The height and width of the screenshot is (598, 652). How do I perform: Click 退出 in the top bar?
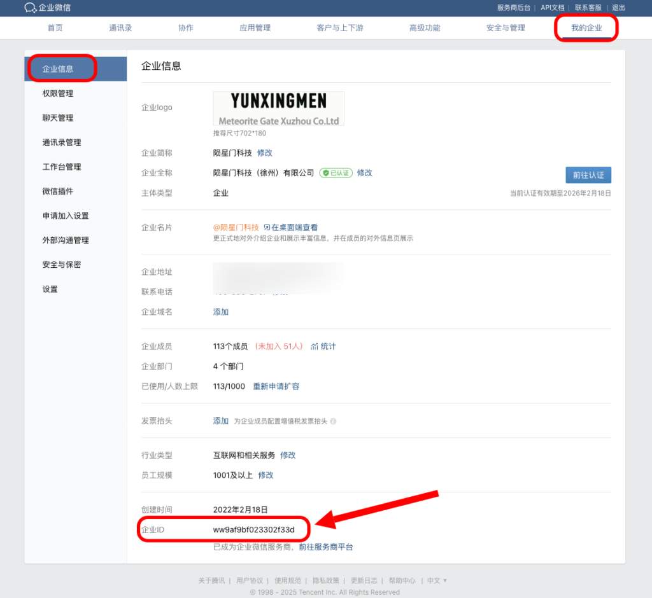(618, 8)
